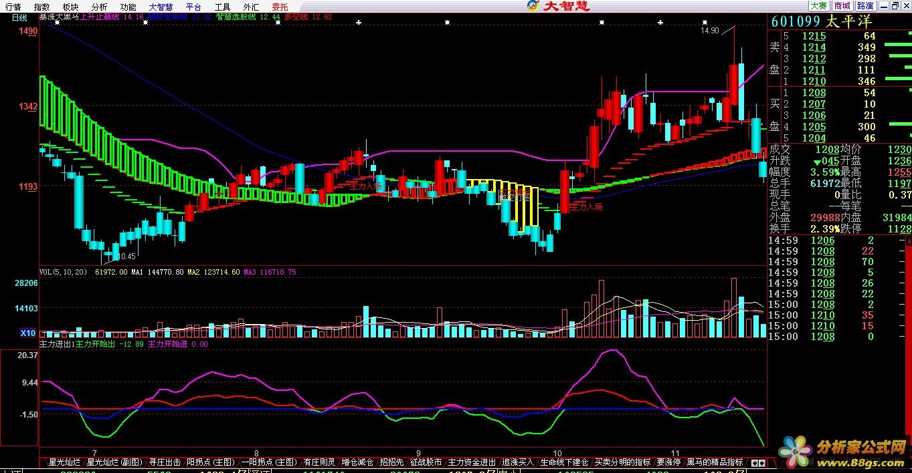Image resolution: width=912 pixels, height=473 pixels.
Task: Select the 有庄则灵 indicator tab
Action: click(x=319, y=462)
